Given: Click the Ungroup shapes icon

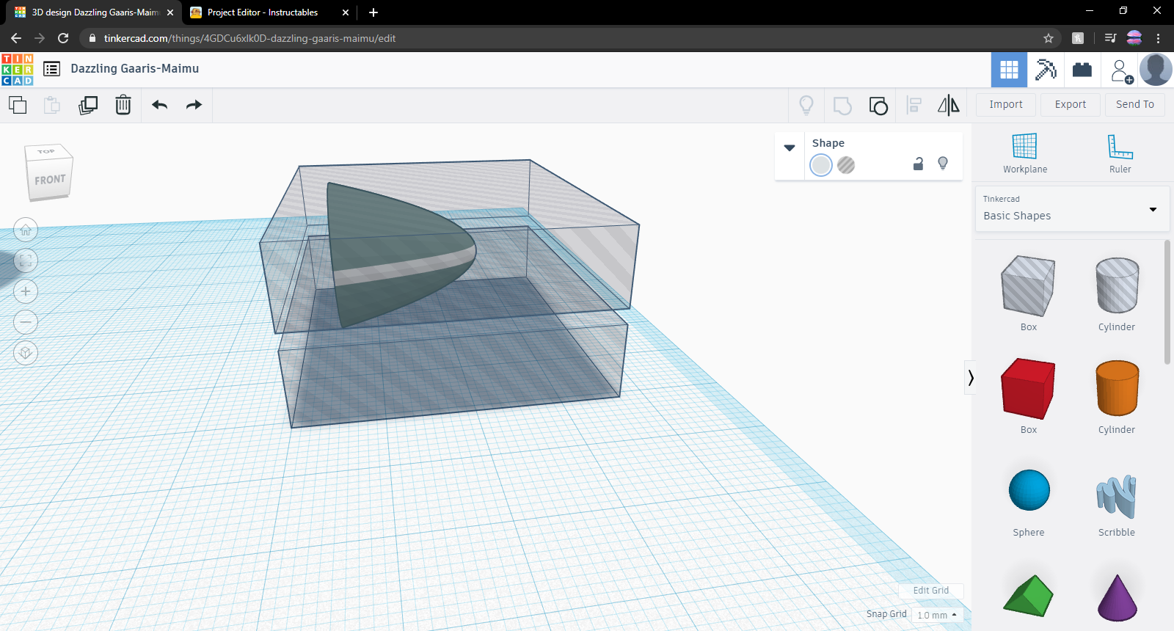Looking at the screenshot, I should 878,106.
